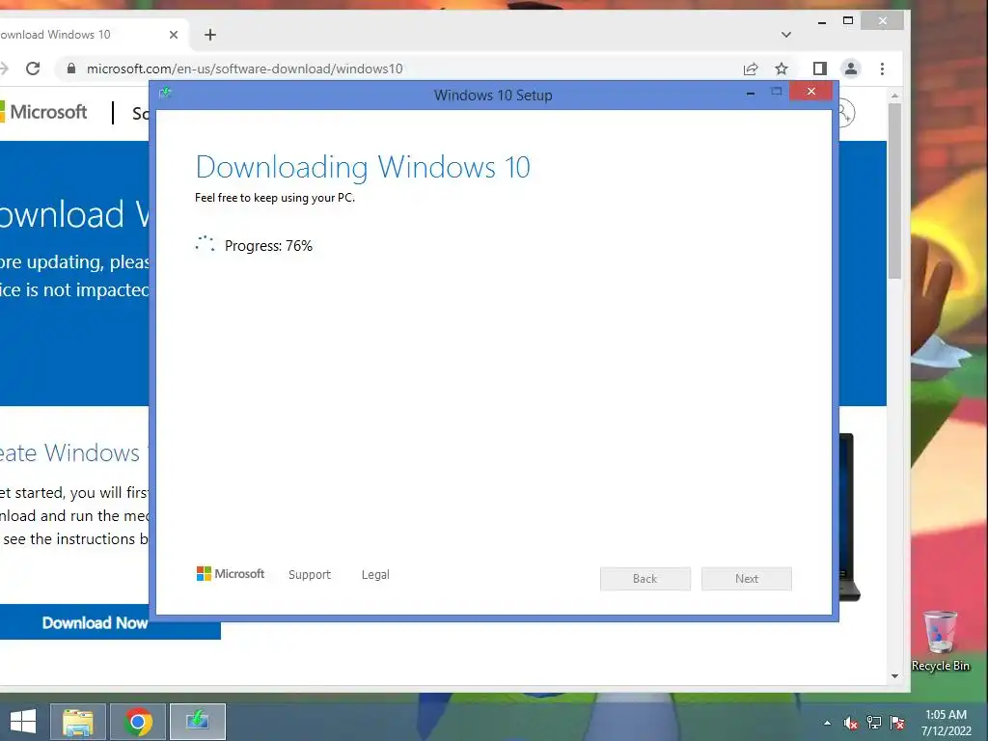This screenshot has width=988, height=741.
Task: Open the Support link in Setup
Action: coord(310,575)
